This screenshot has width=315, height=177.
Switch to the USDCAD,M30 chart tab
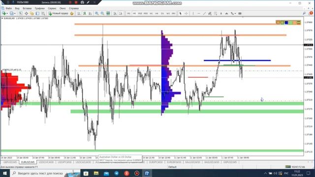(x=83, y=162)
